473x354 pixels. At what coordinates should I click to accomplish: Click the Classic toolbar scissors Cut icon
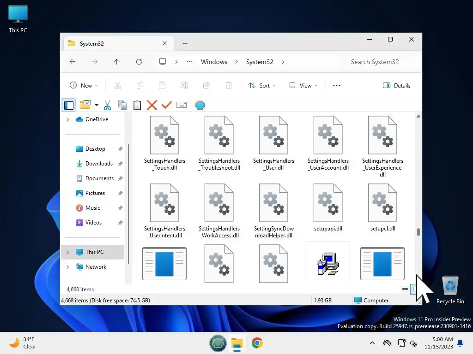tap(107, 105)
